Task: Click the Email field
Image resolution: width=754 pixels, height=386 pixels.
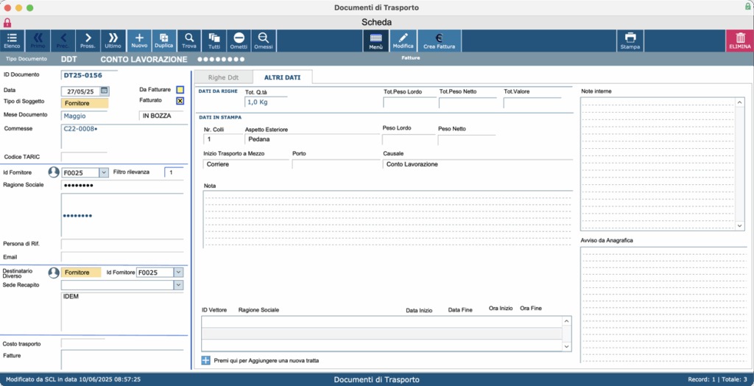Action: pyautogui.click(x=123, y=257)
